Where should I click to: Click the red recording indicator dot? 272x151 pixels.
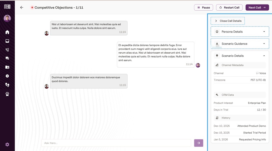click(x=32, y=7)
